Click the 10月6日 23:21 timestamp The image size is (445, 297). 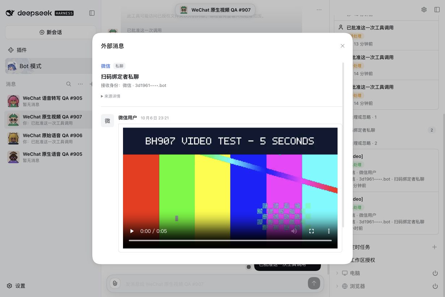point(155,118)
